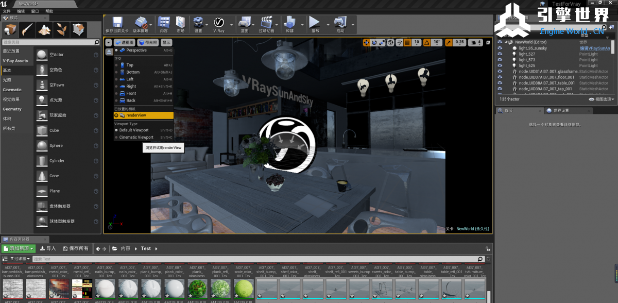Select the Foliage mode icon

[x=61, y=29]
